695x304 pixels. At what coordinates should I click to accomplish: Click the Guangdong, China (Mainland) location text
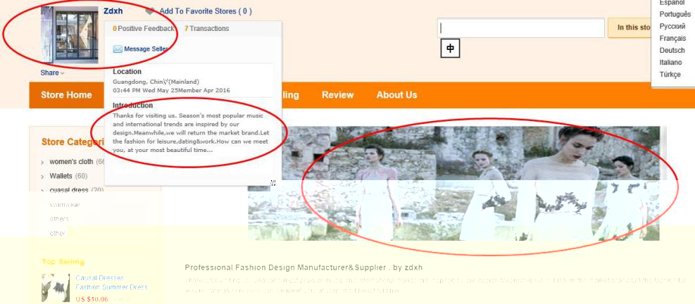(156, 82)
